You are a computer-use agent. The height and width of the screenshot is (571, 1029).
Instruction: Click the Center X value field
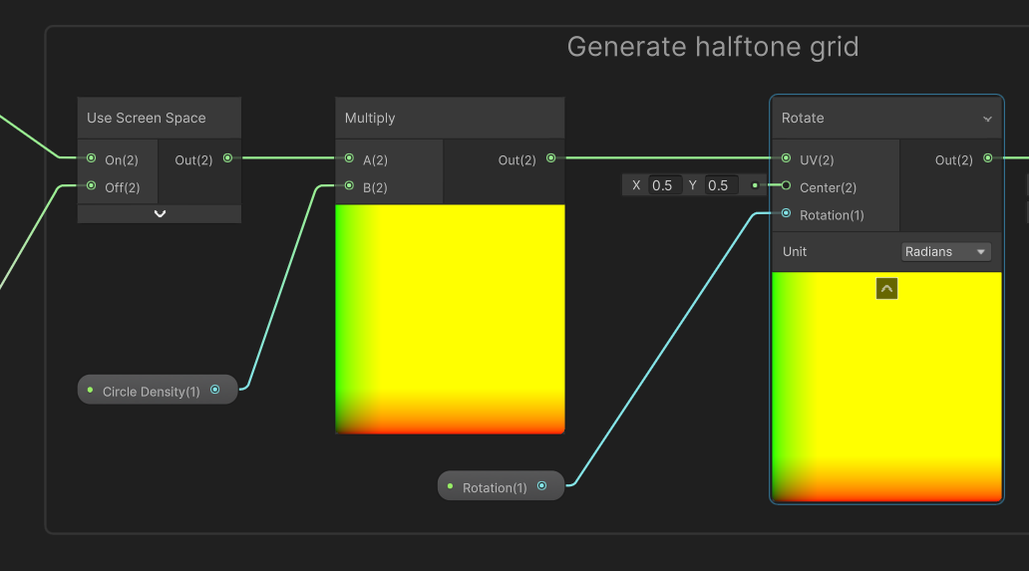click(x=662, y=185)
